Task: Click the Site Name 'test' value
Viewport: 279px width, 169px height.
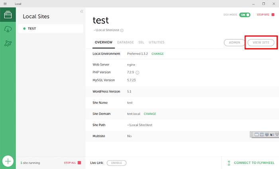Action: pyautogui.click(x=130, y=103)
